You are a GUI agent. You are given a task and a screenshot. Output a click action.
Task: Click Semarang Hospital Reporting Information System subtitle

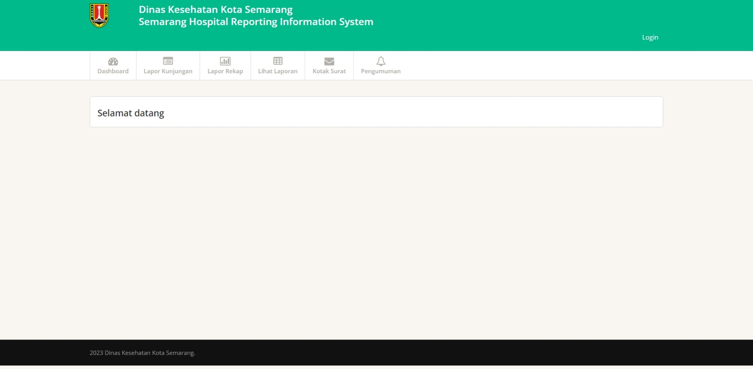coord(256,22)
